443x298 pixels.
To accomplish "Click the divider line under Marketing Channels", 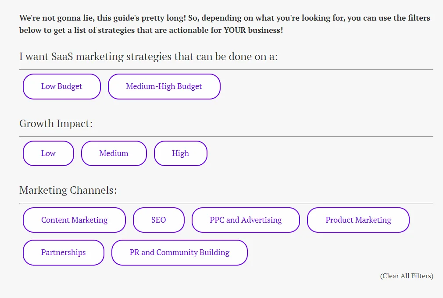I will [x=226, y=203].
